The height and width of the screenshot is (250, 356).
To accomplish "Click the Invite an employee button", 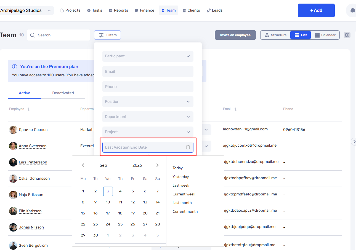I will point(235,35).
